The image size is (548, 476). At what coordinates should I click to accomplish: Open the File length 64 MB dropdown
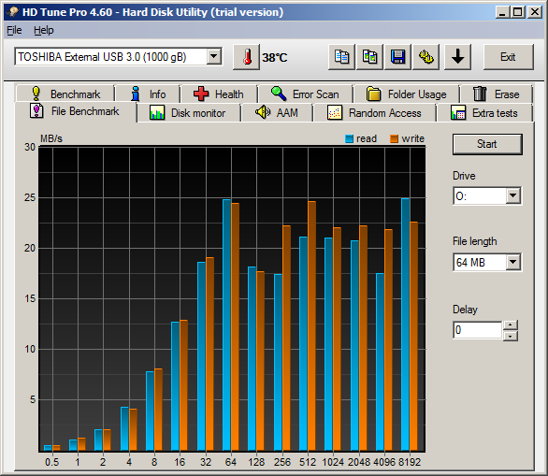coord(513,262)
